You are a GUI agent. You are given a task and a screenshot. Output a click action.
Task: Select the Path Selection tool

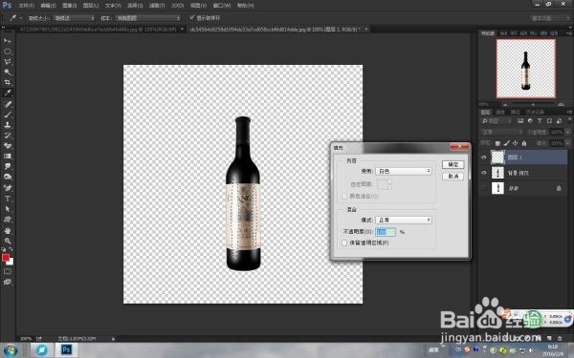(8, 209)
